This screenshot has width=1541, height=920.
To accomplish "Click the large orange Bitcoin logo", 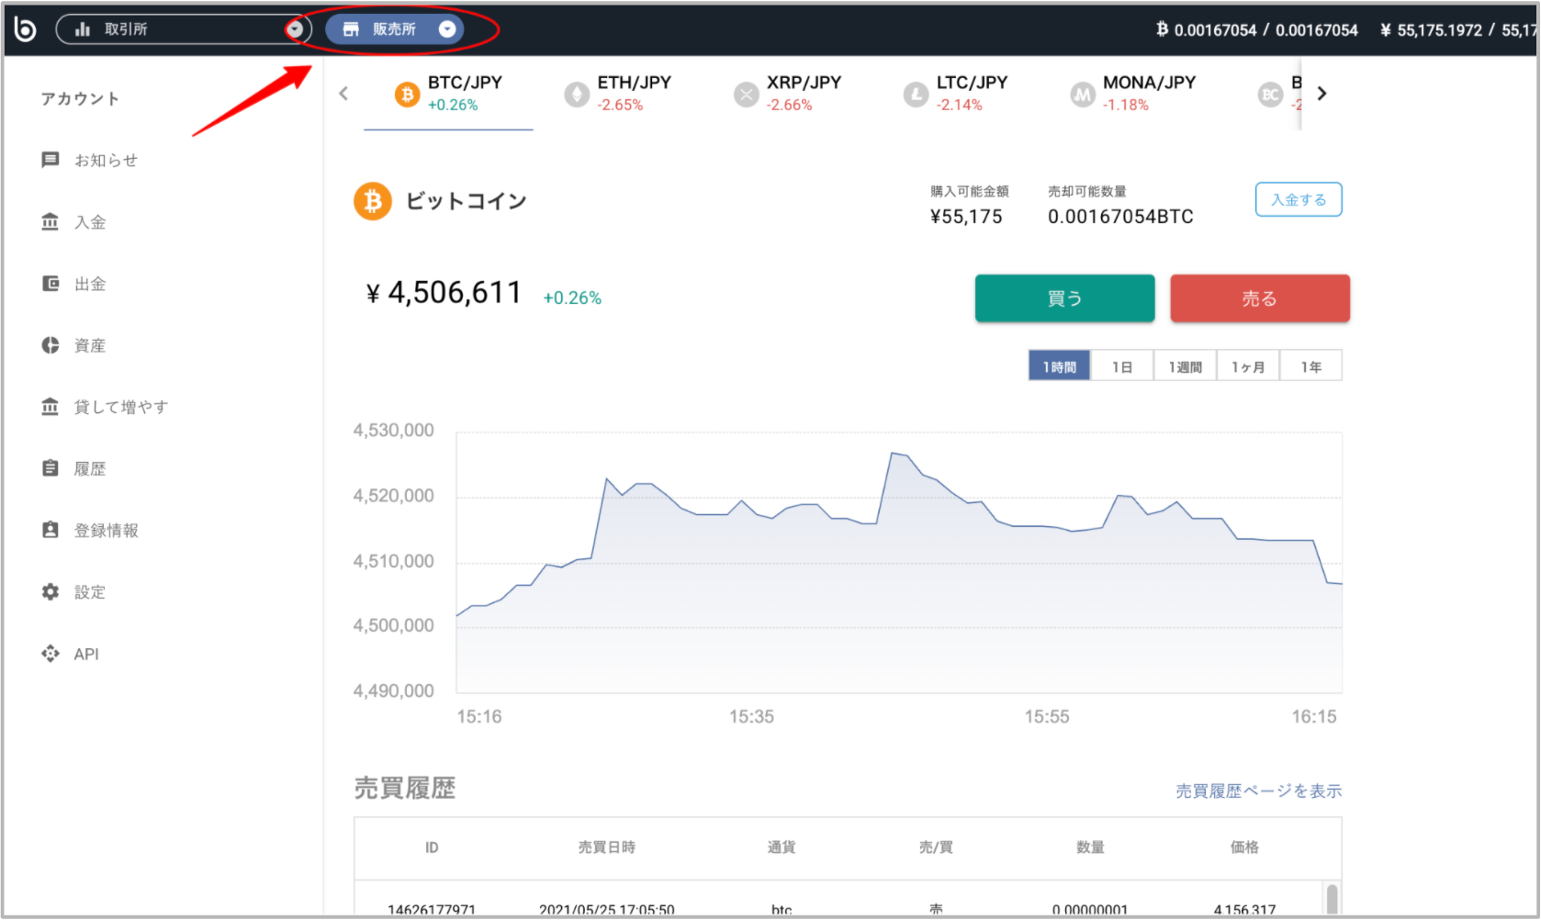I will (373, 201).
